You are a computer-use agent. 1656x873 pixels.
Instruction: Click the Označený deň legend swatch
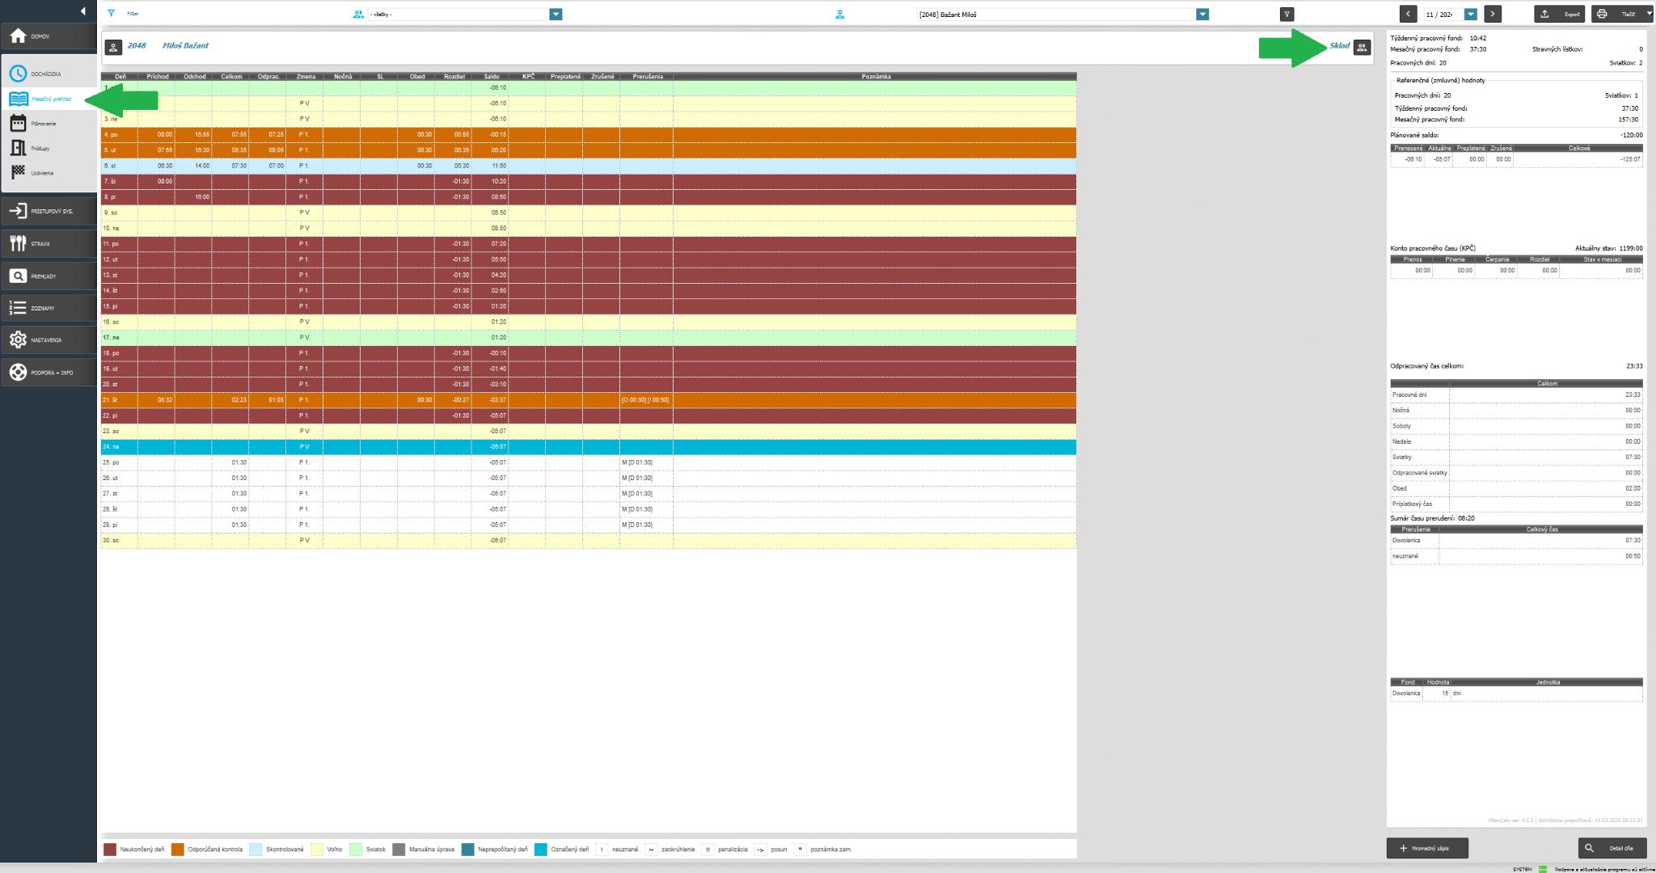coord(540,850)
